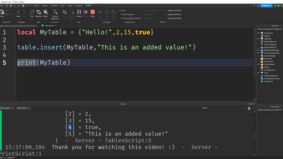Click the Players service icon
The height and width of the screenshot is (159, 283).
(x=262, y=36)
